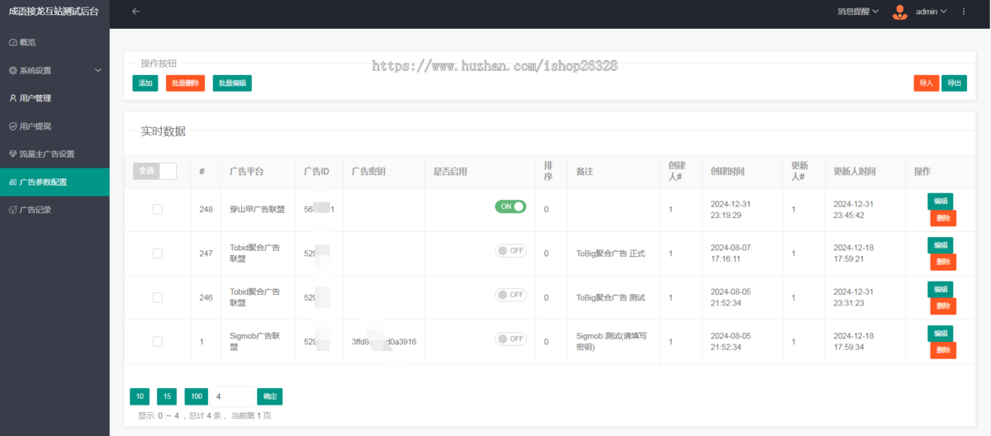The image size is (991, 436).
Task: Click the 导出 export button
Action: coord(954,83)
